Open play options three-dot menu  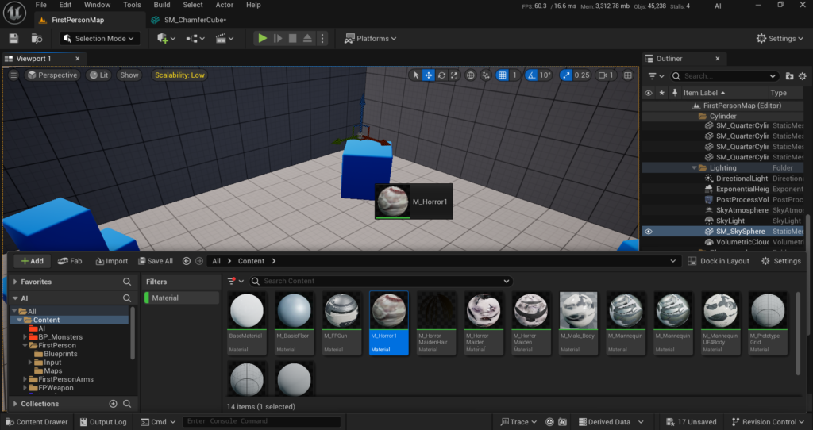tap(322, 38)
